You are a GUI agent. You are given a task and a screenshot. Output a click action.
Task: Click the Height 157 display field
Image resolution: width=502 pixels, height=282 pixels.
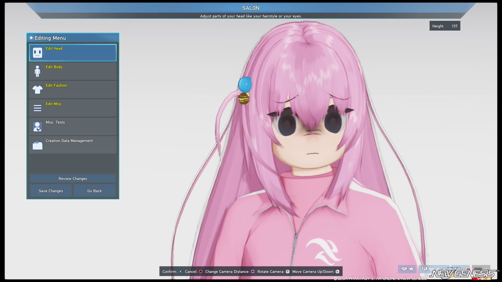[445, 25]
